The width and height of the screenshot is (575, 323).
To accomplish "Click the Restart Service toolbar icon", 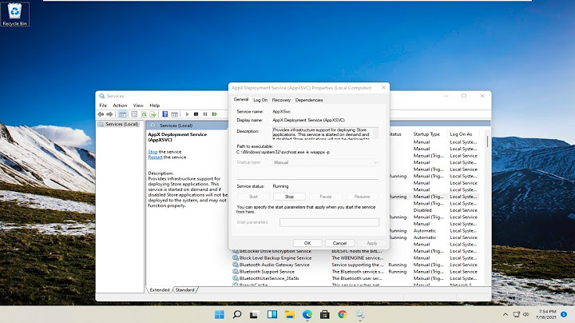I will [215, 114].
